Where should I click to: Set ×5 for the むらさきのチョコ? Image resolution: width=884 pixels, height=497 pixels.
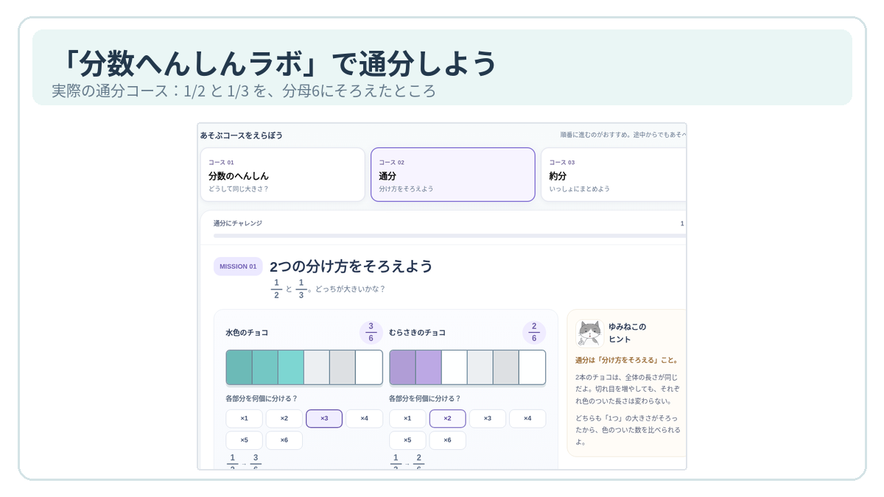coord(407,440)
